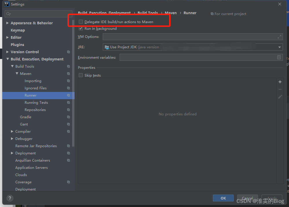Collapse Build, Execution, Deployment section
This screenshot has width=289, height=207.
(x=8, y=59)
